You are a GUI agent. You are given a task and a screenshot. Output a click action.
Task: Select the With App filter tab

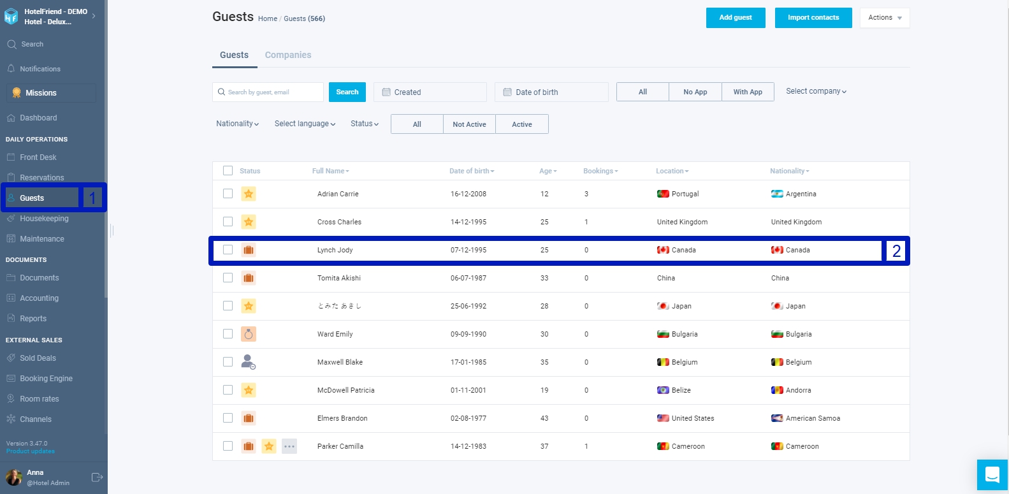coord(748,92)
